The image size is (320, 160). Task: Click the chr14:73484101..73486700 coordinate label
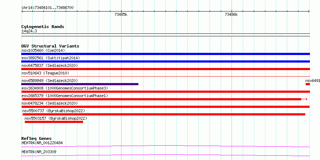coord(47,8)
